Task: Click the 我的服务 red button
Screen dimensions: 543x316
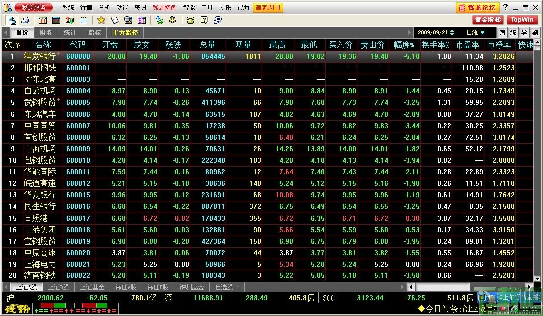Action: click(34, 7)
